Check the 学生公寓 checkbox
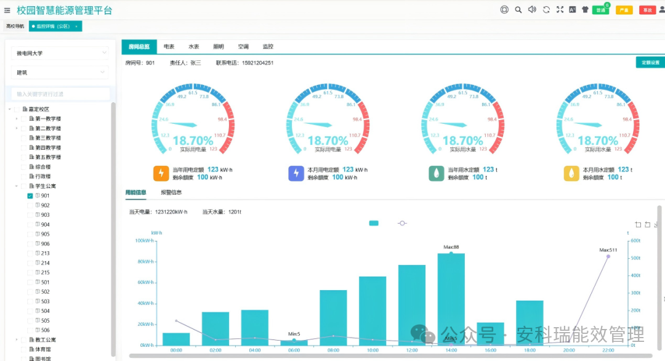This screenshot has height=361, width=665. click(x=24, y=186)
